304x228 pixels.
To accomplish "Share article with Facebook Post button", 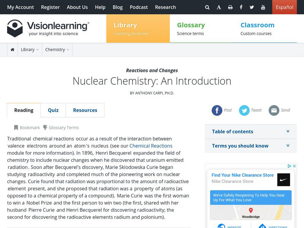I will click(217, 110).
